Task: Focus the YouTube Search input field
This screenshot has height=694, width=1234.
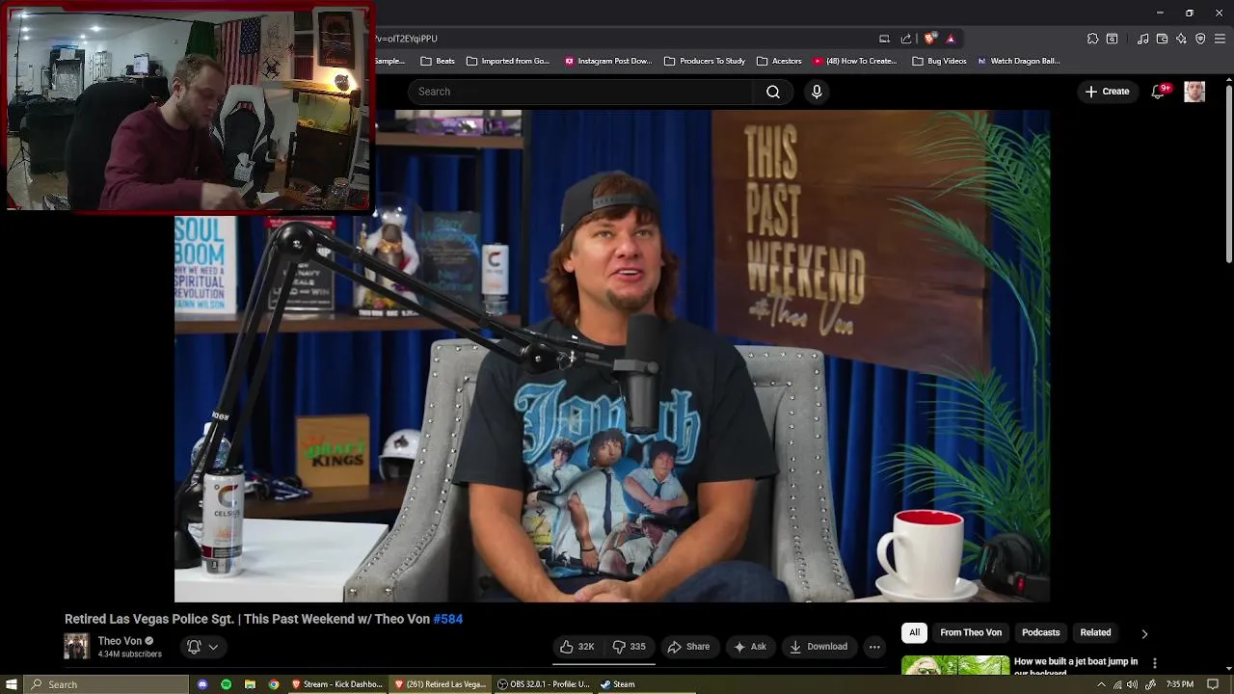Action: (581, 92)
